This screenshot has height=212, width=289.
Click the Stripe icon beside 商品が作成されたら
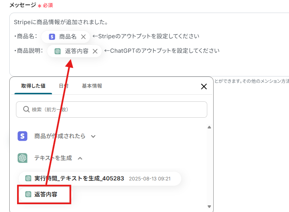point(23,136)
